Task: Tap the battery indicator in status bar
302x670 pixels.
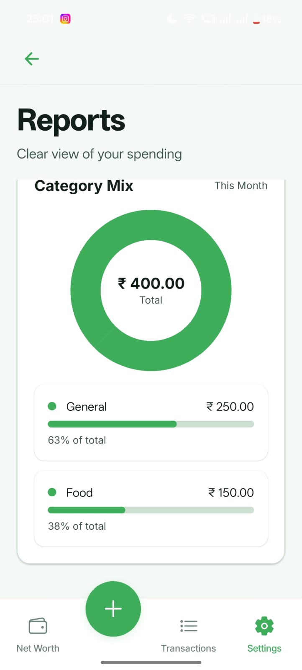Action: point(256,19)
